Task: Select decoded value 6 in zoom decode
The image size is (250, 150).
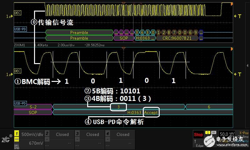Action: tap(209, 107)
